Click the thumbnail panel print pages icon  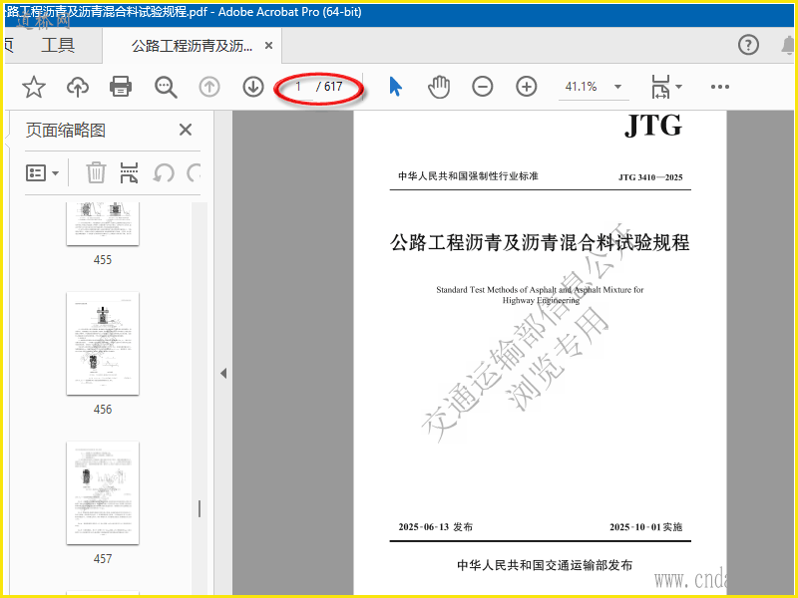point(129,172)
